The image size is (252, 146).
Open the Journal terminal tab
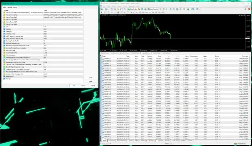(190, 140)
